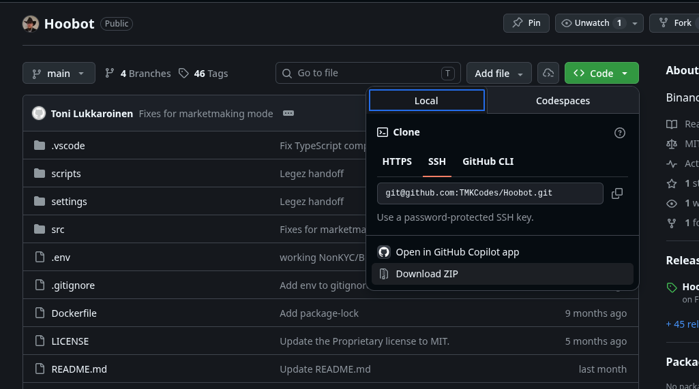Viewport: 699px width, 389px height.
Task: Focus the Go to file search field
Action: tap(368, 73)
